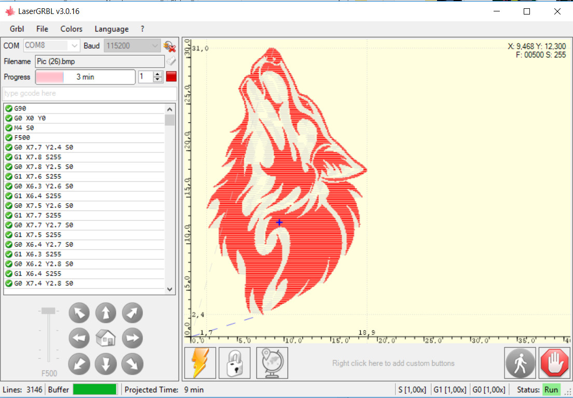Select gcode line G1 X7.6 S255
Screen dimensions: 573x398
(85, 176)
